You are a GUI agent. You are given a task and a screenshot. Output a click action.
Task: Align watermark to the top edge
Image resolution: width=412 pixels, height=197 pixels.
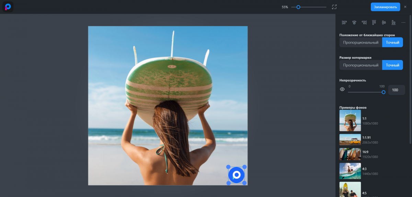[x=374, y=23]
